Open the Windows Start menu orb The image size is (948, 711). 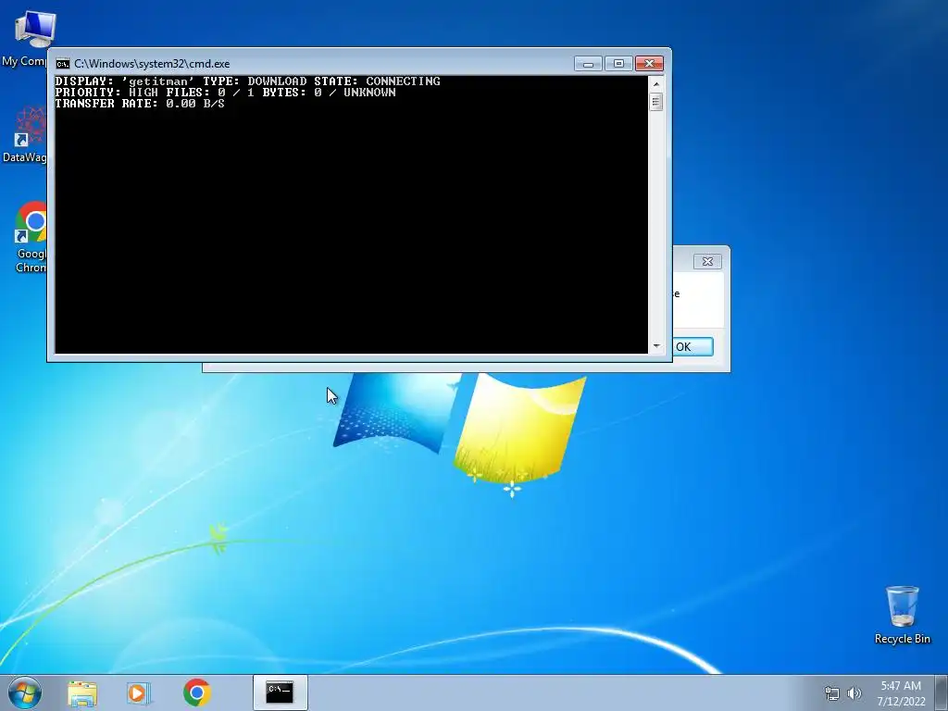tap(25, 692)
